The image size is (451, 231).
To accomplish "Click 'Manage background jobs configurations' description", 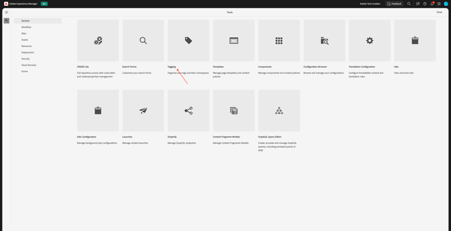I will 97,143.
